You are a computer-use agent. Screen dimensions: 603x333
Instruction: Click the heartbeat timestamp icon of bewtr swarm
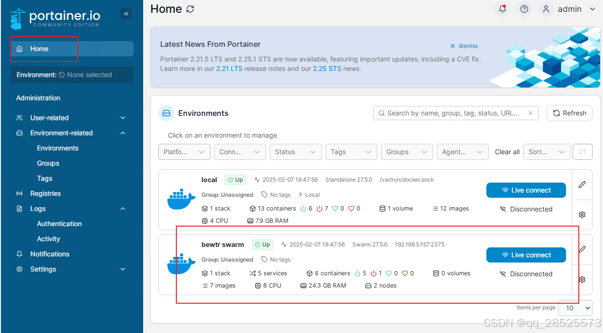coord(284,245)
